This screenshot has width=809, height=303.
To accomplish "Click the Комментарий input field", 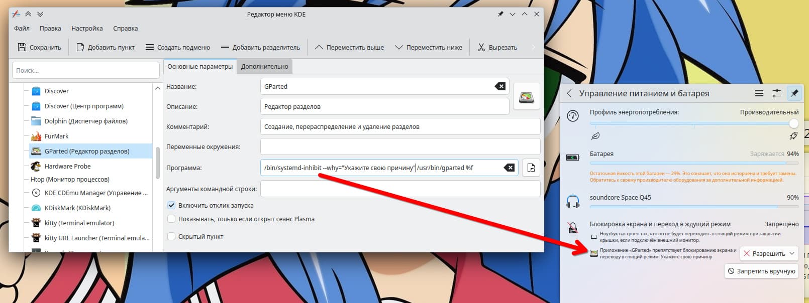I will (400, 126).
